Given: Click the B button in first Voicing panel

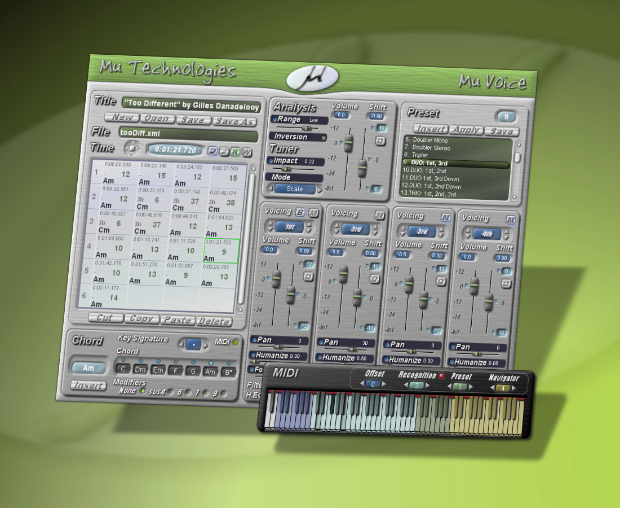Looking at the screenshot, I should (300, 213).
